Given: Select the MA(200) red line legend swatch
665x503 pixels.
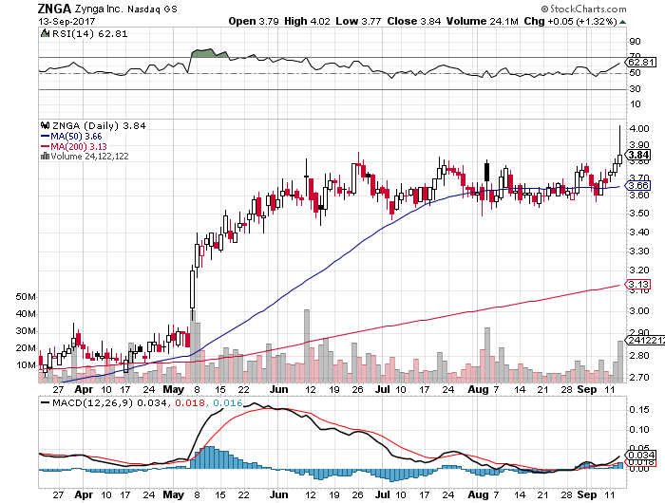Looking at the screenshot, I should click(x=43, y=146).
